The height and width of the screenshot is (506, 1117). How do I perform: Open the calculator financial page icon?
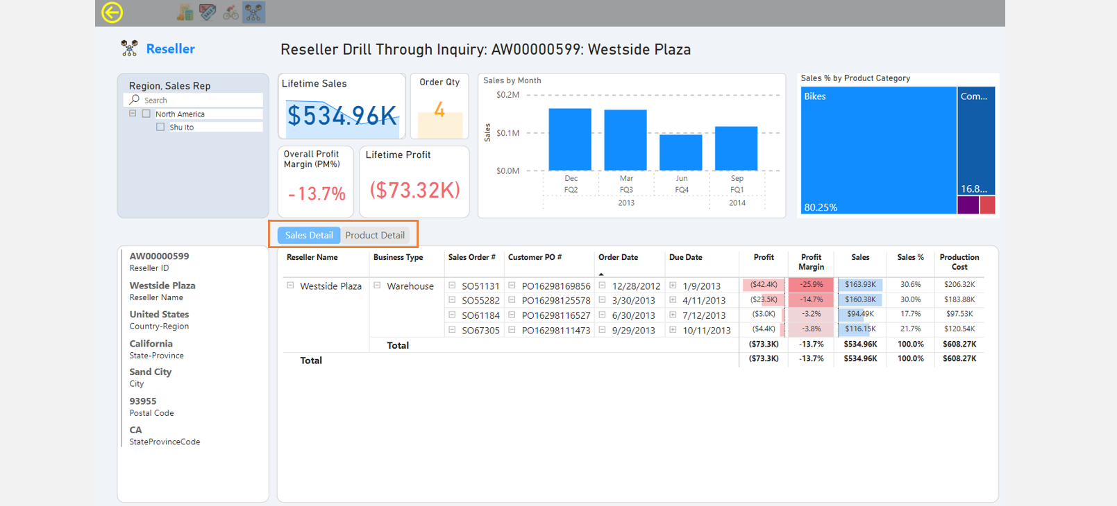(x=185, y=12)
